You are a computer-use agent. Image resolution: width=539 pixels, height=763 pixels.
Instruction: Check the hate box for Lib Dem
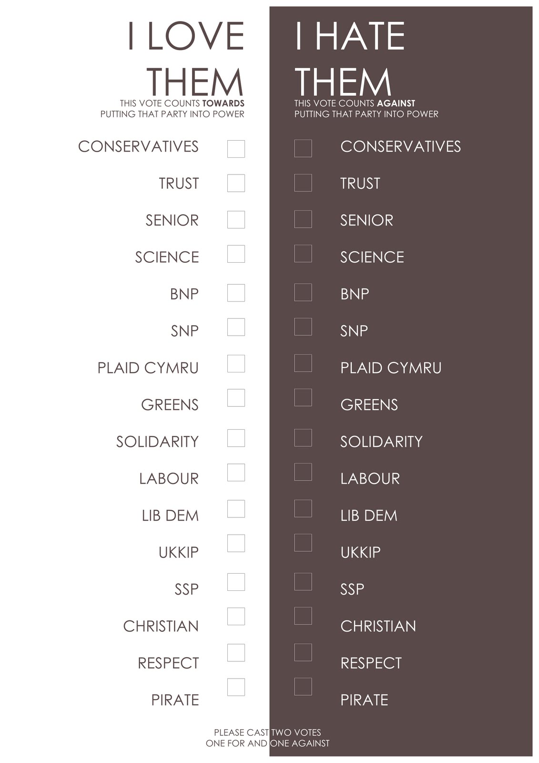pyautogui.click(x=303, y=508)
